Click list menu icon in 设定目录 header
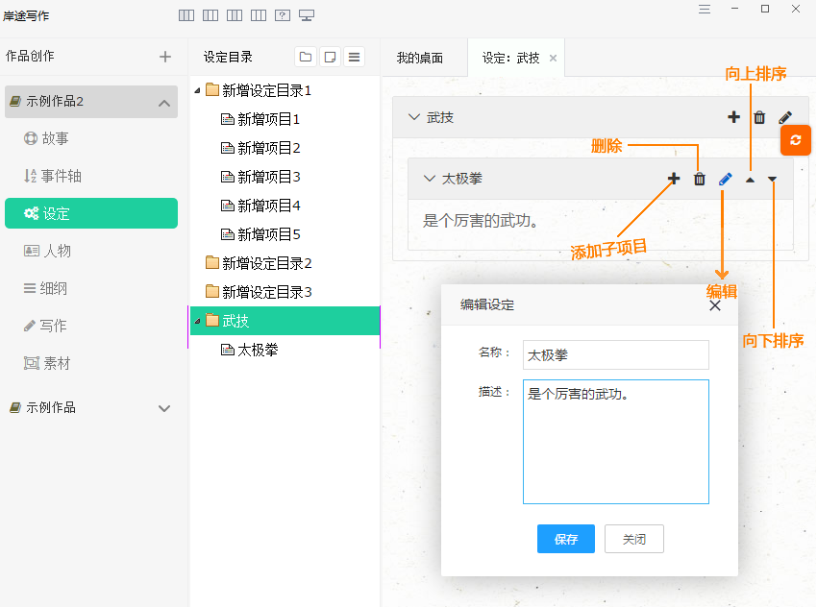This screenshot has width=817, height=607. coord(355,57)
